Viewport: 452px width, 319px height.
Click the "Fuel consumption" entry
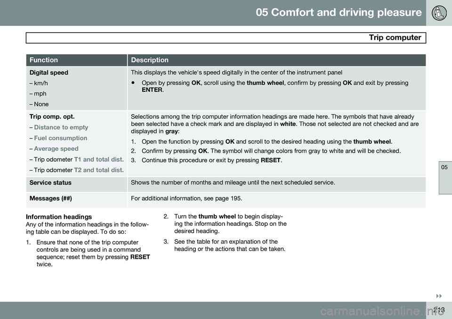pos(61,138)
